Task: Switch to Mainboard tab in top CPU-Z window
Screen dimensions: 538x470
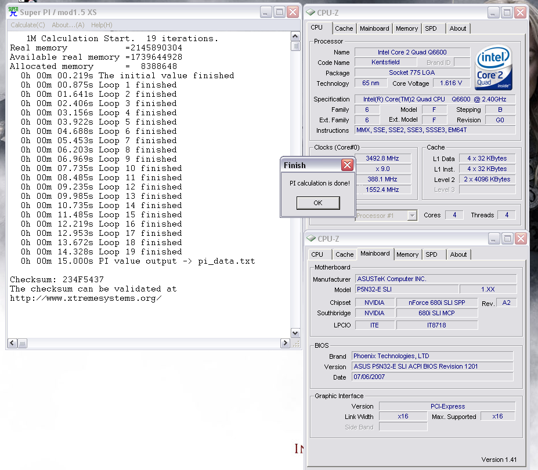Action: [374, 28]
